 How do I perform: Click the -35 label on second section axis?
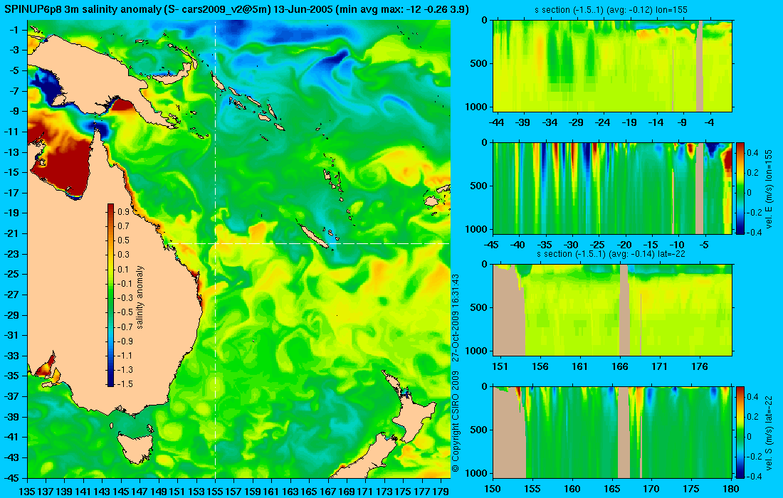[x=545, y=245]
